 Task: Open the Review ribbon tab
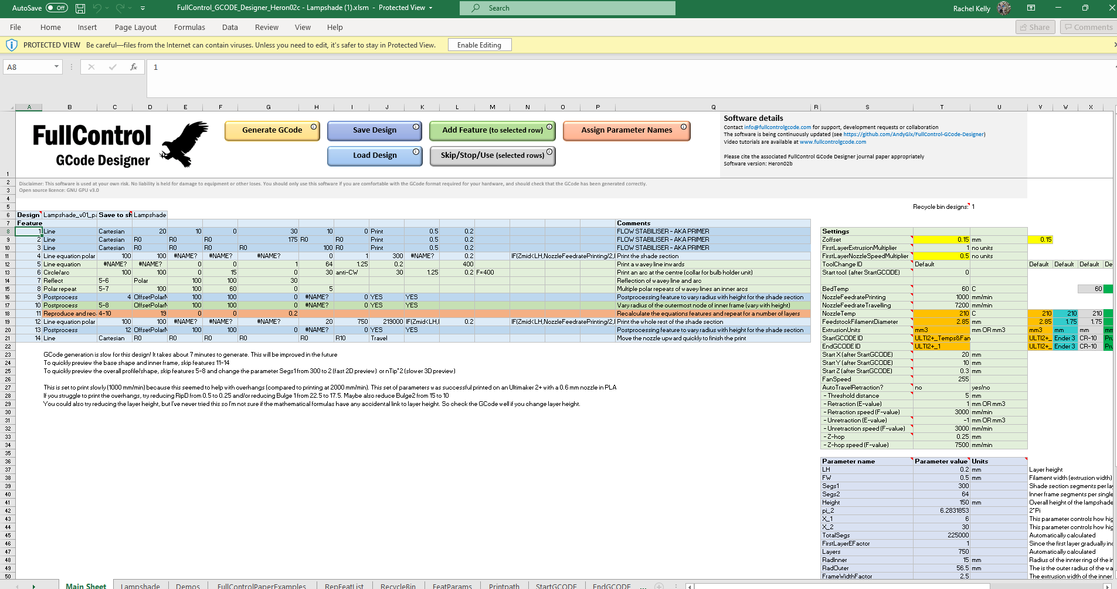(267, 27)
